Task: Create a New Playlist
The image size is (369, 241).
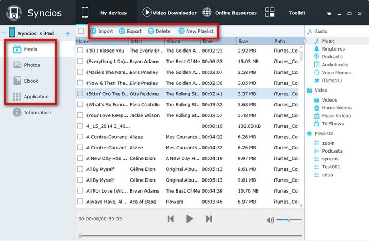Action: click(x=196, y=31)
